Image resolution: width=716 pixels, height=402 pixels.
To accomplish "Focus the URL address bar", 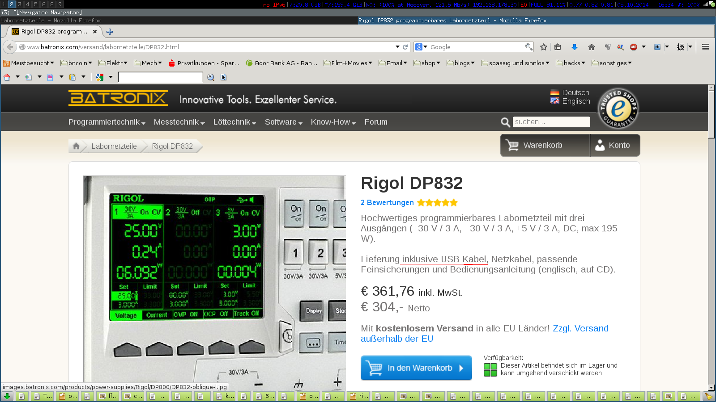I will 210,47.
